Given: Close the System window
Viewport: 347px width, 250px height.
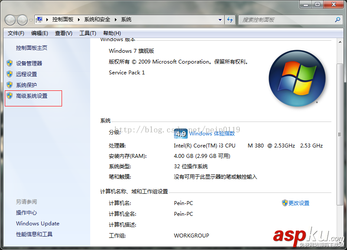Looking at the screenshot, I should (x=334, y=4).
